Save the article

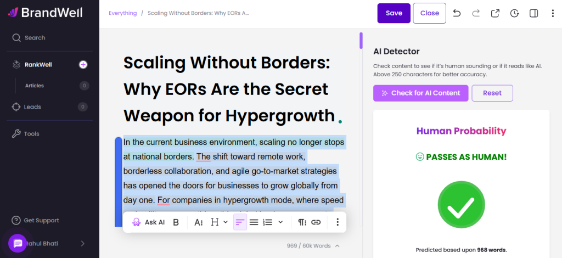pyautogui.click(x=394, y=13)
